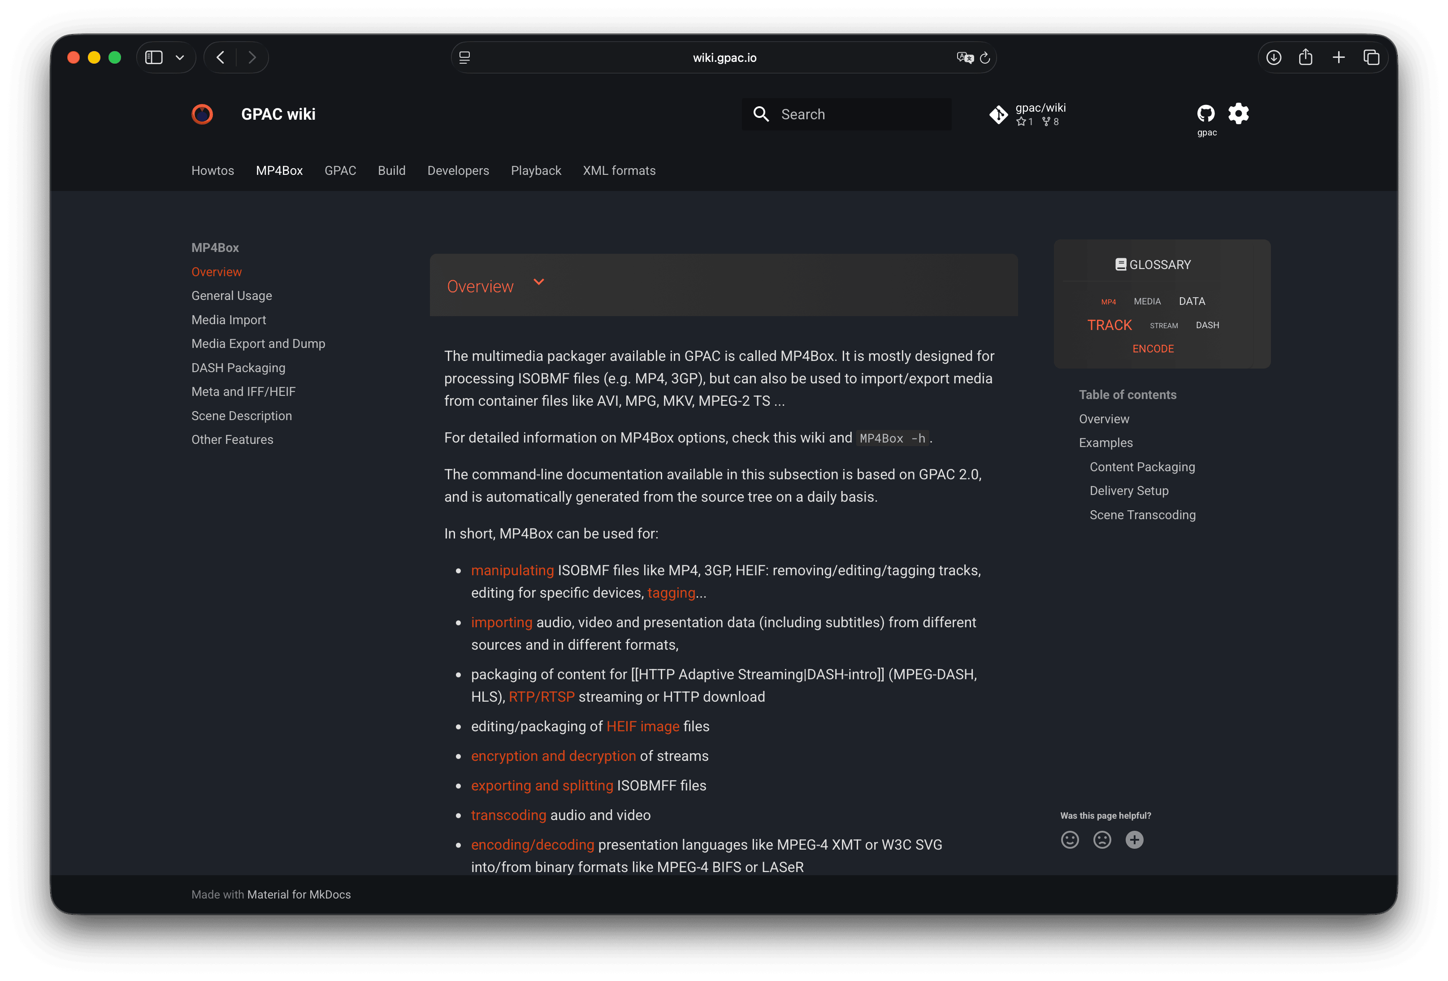Go to the Developers tab
Screen dimensions: 1448x981
458,170
